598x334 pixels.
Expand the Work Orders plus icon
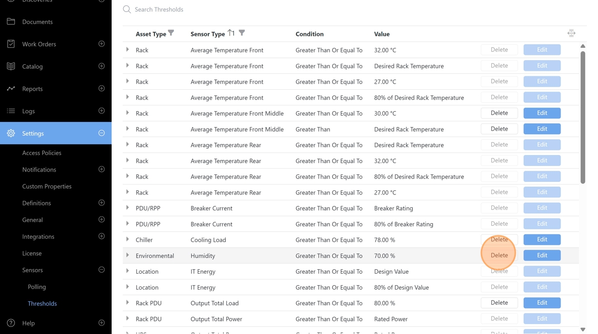[102, 44]
